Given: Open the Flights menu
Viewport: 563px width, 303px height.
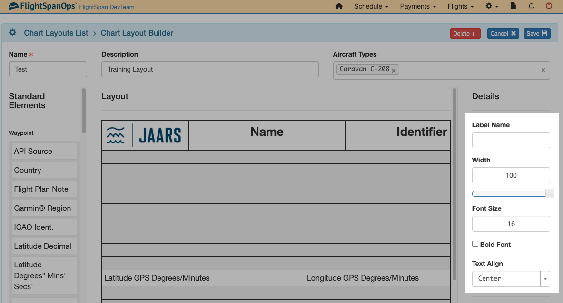Looking at the screenshot, I should point(460,7).
